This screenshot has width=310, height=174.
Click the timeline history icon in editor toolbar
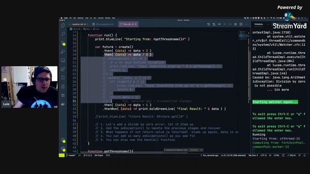(x=208, y=24)
